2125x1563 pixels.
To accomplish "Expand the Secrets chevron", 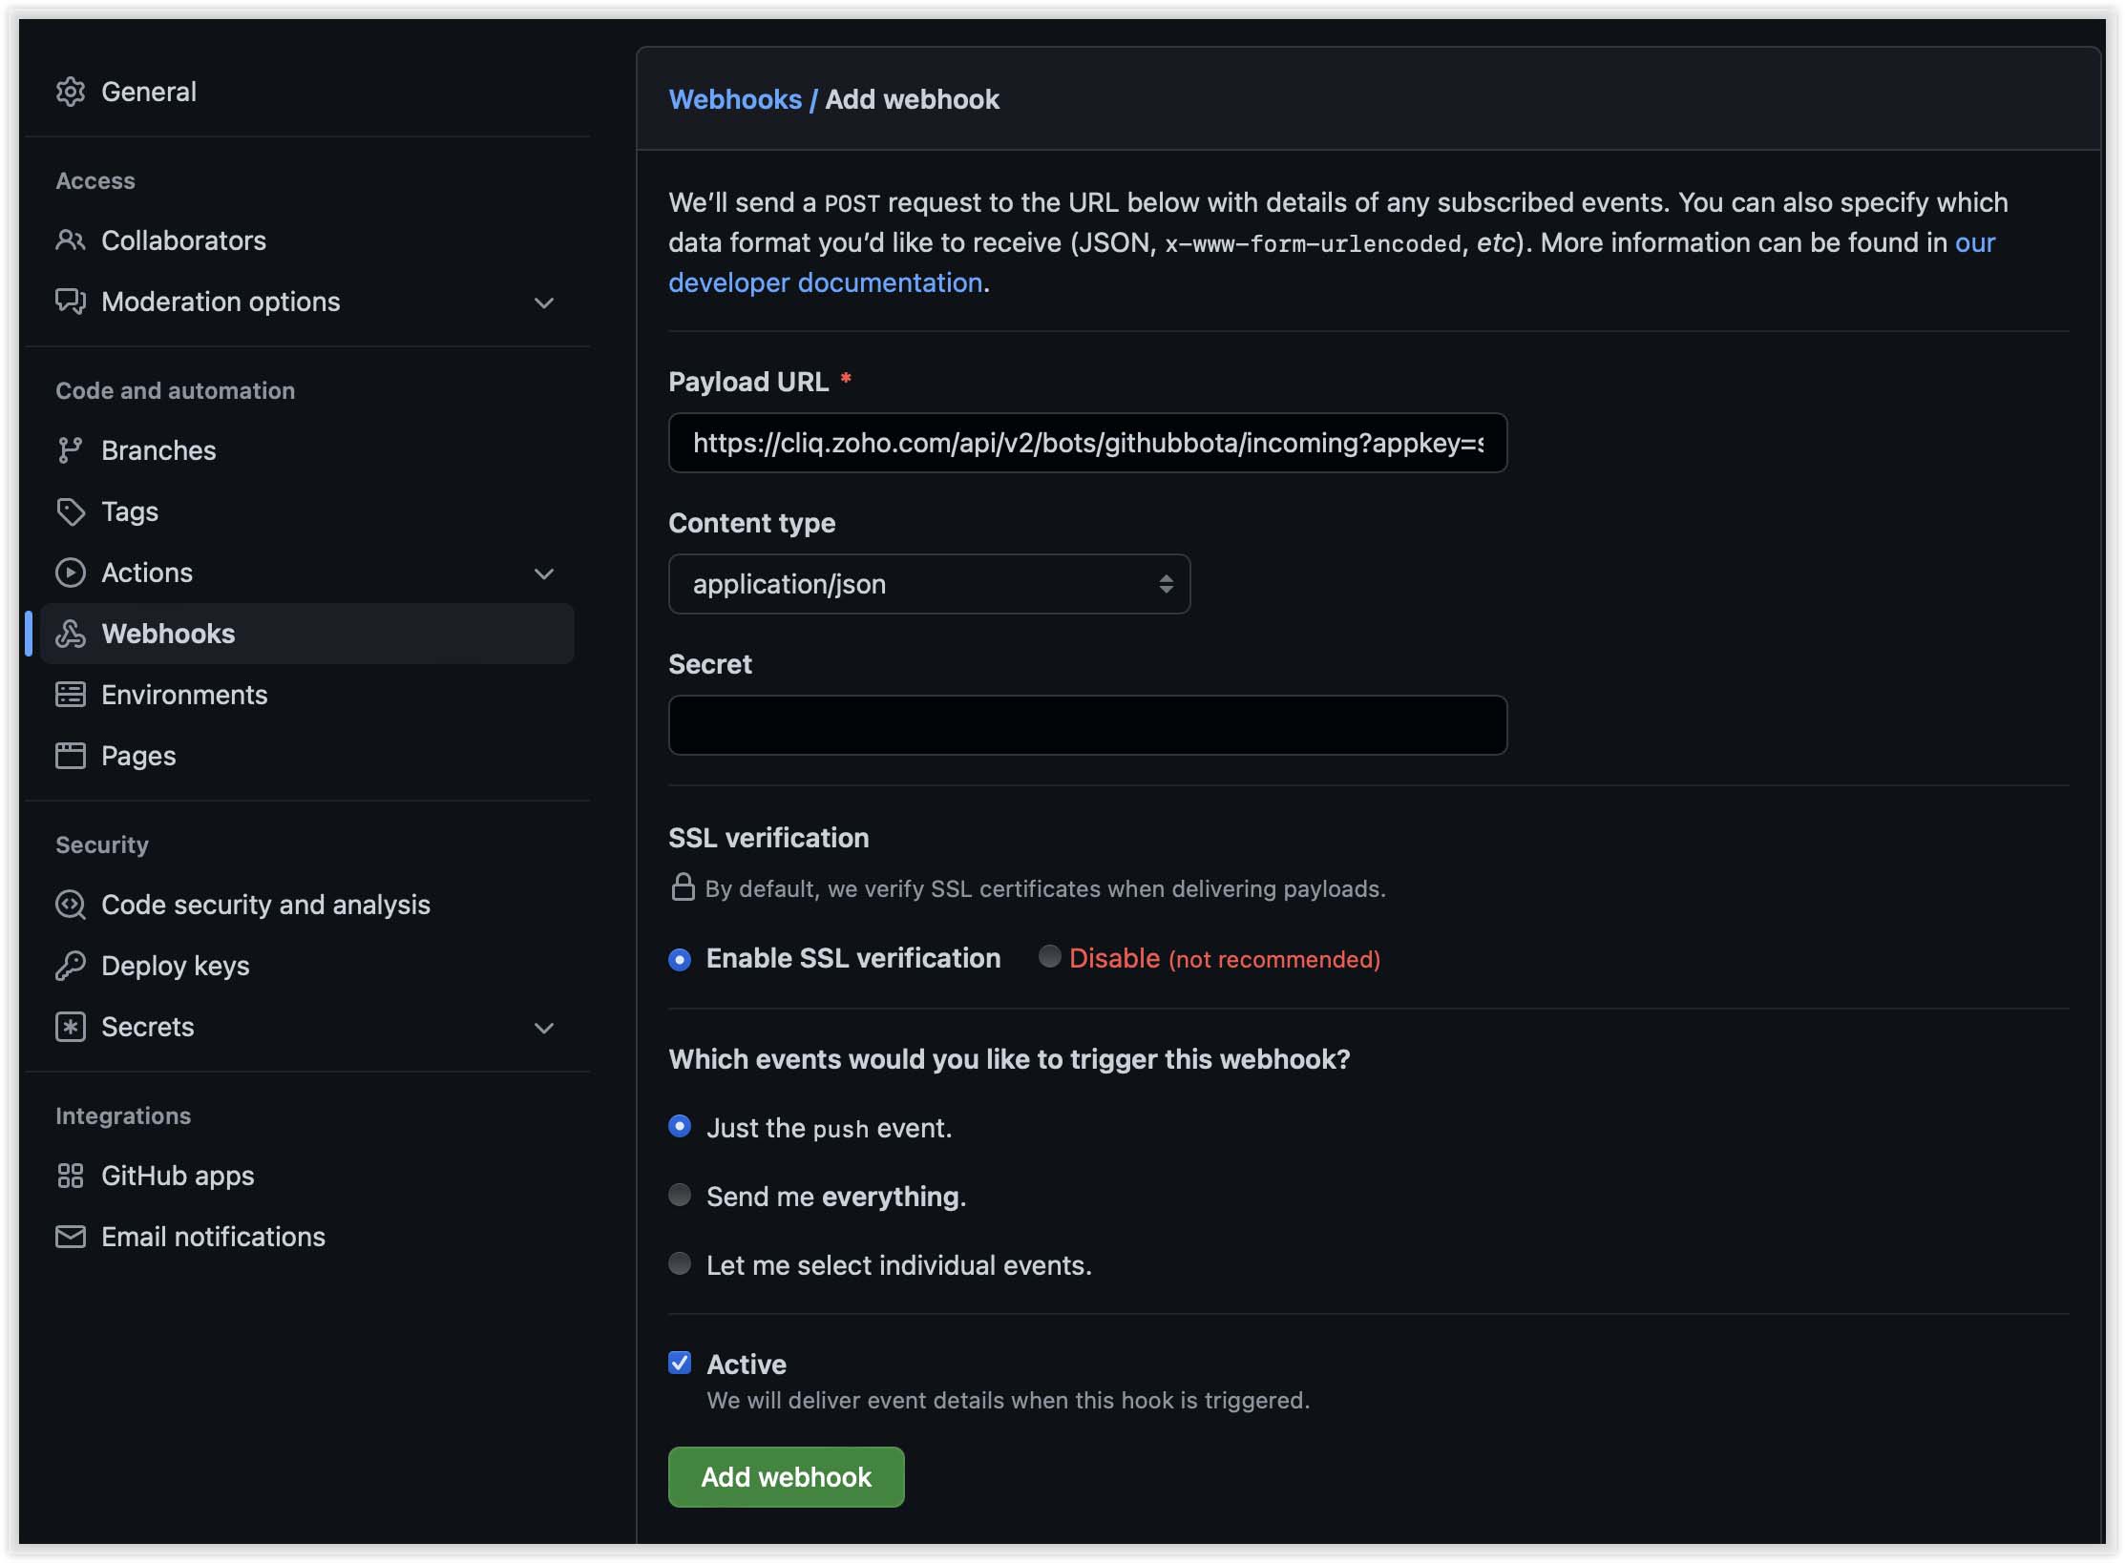I will click(544, 1028).
